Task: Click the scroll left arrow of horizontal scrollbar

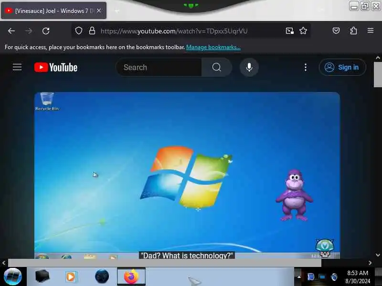Action: click(4, 263)
